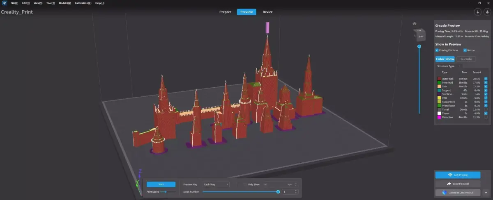
Task: Click the Print Speed slider
Action: point(169,191)
